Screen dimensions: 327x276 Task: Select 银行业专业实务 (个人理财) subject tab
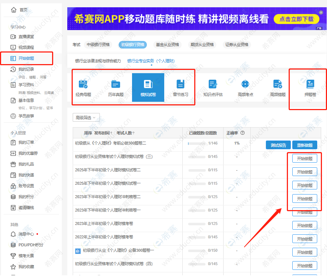pyautogui.click(x=151, y=61)
